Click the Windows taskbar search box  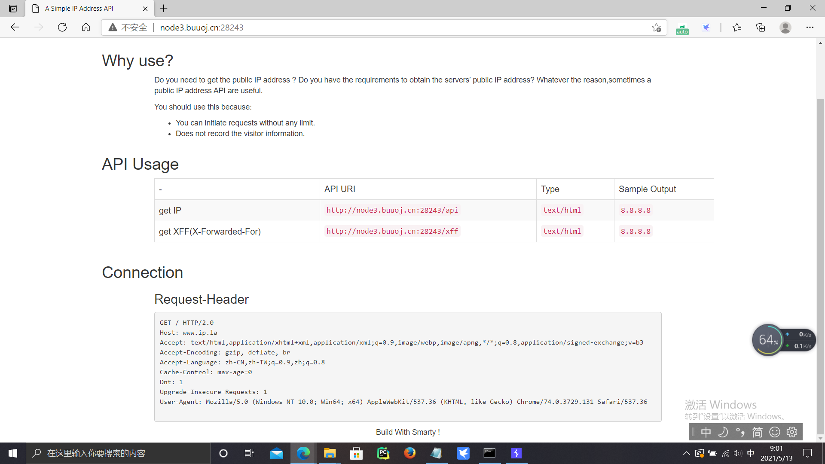pyautogui.click(x=118, y=453)
